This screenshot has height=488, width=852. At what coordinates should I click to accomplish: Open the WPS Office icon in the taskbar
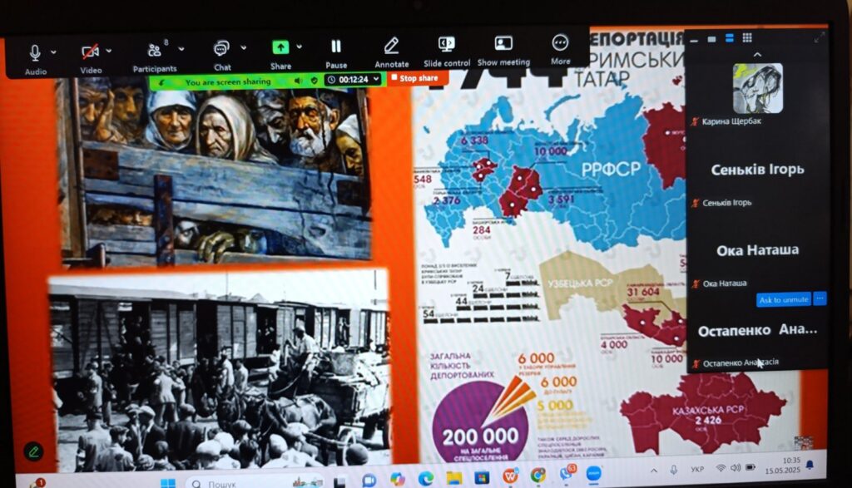tap(510, 476)
